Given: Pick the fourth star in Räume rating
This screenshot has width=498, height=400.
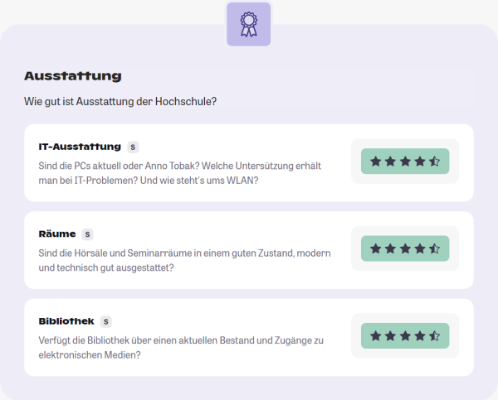Looking at the screenshot, I should point(419,248).
